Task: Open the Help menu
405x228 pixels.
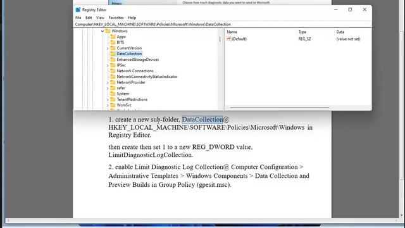Action: (x=132, y=18)
